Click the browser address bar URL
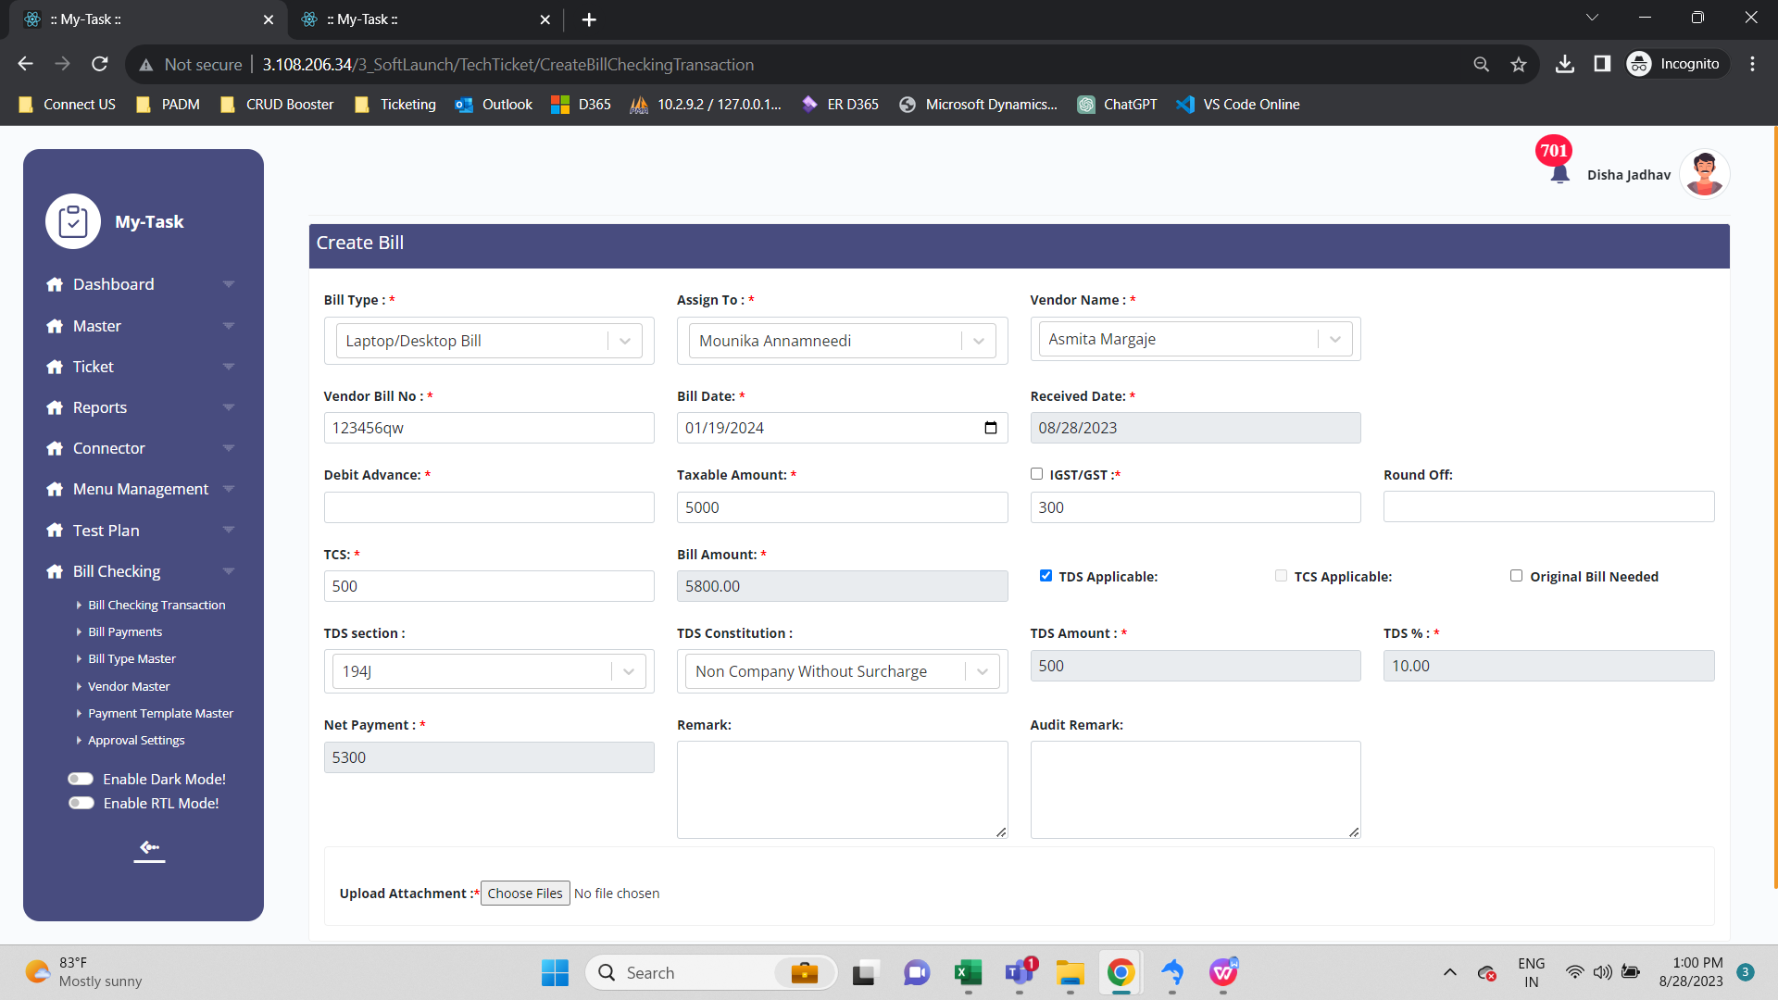This screenshot has height=1000, width=1778. pyautogui.click(x=507, y=64)
